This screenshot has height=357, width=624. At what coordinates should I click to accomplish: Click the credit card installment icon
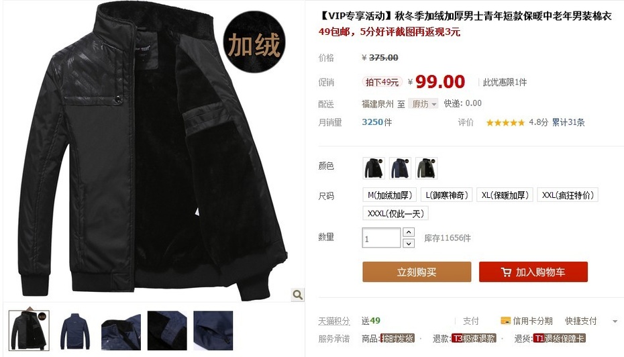tap(505, 320)
